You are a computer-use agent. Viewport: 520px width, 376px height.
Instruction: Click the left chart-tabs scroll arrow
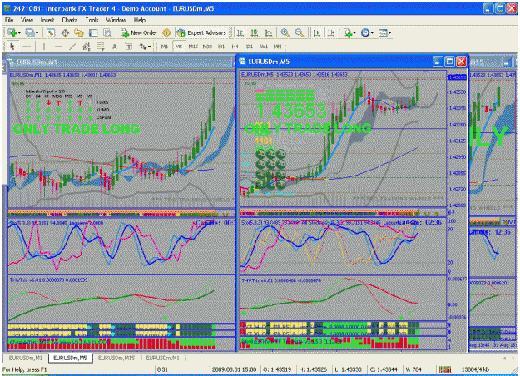pos(505,358)
